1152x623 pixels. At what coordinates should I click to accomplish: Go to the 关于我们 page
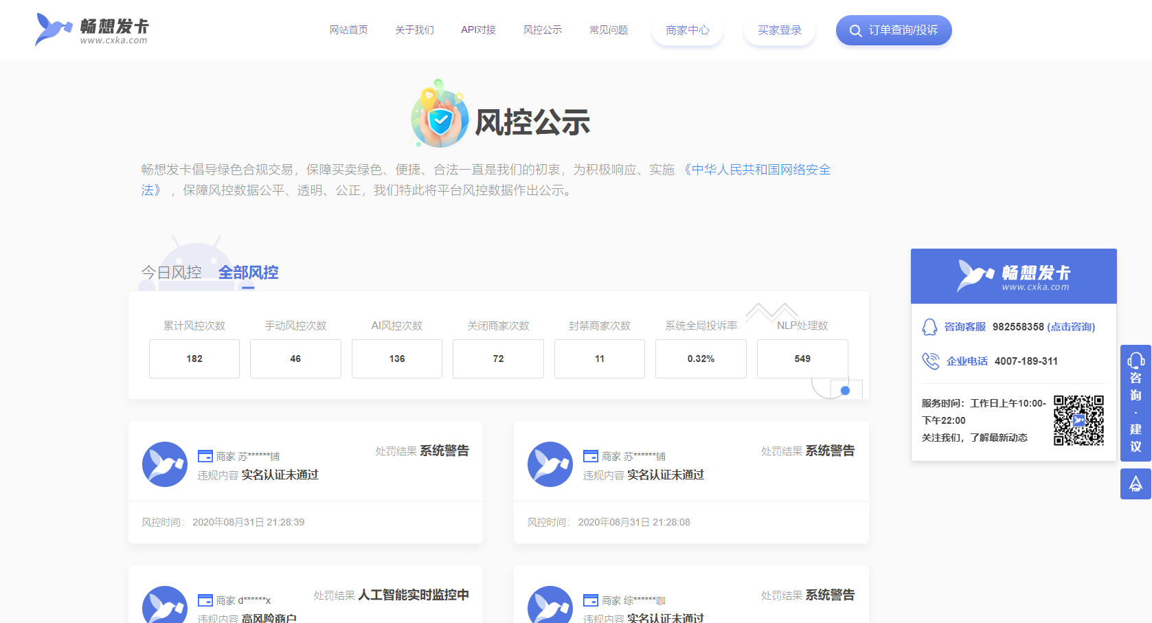(x=414, y=30)
